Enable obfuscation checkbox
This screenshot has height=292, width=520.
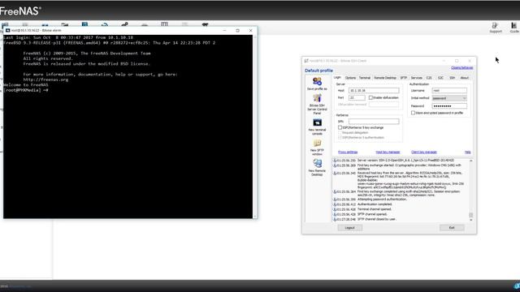pos(370,97)
